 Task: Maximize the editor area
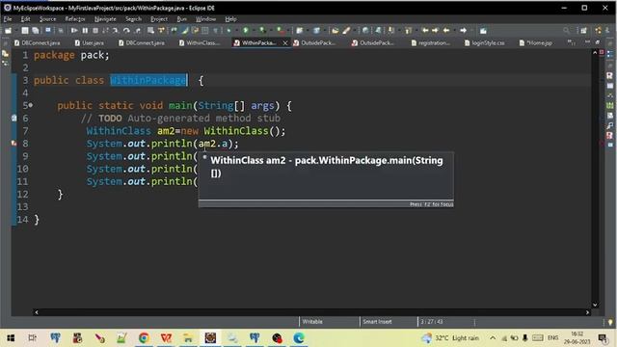[x=598, y=42]
